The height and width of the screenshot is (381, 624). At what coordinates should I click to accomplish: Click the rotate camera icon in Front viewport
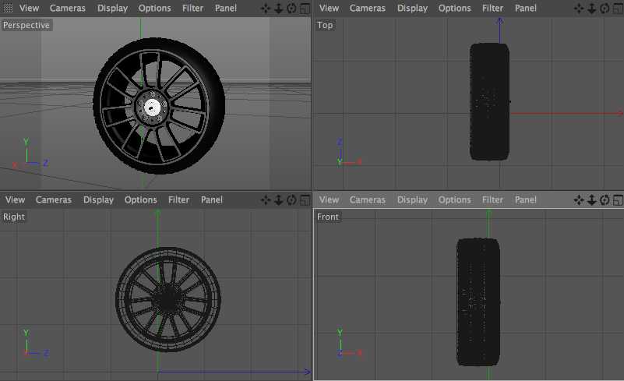[605, 200]
